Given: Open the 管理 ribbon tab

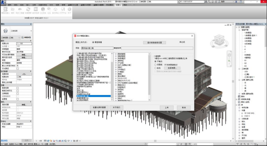Looking at the screenshot, I should (64, 5).
